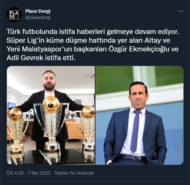Open left photo of bearded man with trophies
Image resolution: width=190 pixels, height=185 pixels.
51,115
